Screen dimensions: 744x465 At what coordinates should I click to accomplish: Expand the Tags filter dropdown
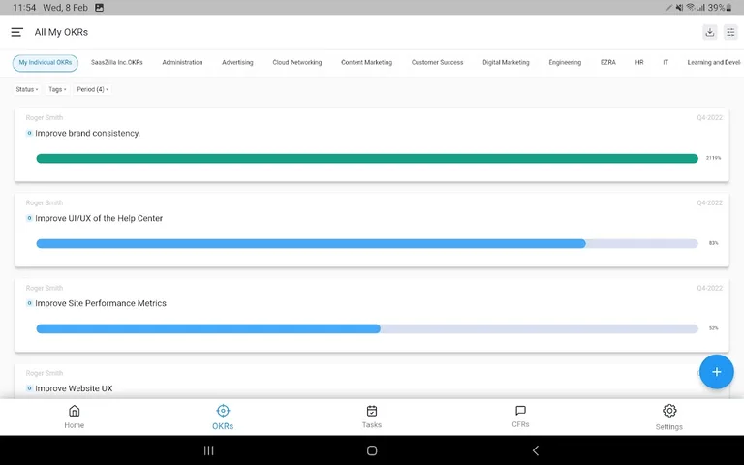point(57,89)
